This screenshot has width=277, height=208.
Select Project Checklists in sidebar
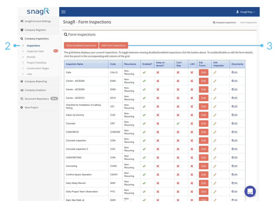37,63
